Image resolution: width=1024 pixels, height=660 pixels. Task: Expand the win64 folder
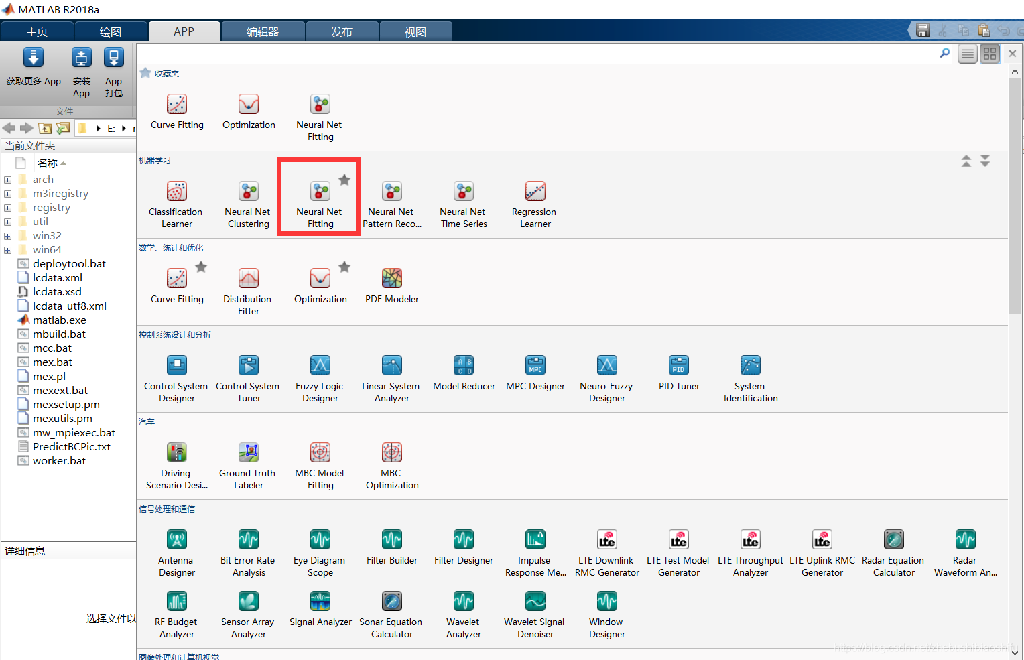(7, 250)
